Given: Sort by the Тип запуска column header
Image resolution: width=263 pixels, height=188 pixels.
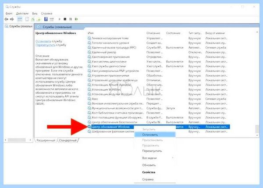Looking at the screenshot, I should pos(195,33).
